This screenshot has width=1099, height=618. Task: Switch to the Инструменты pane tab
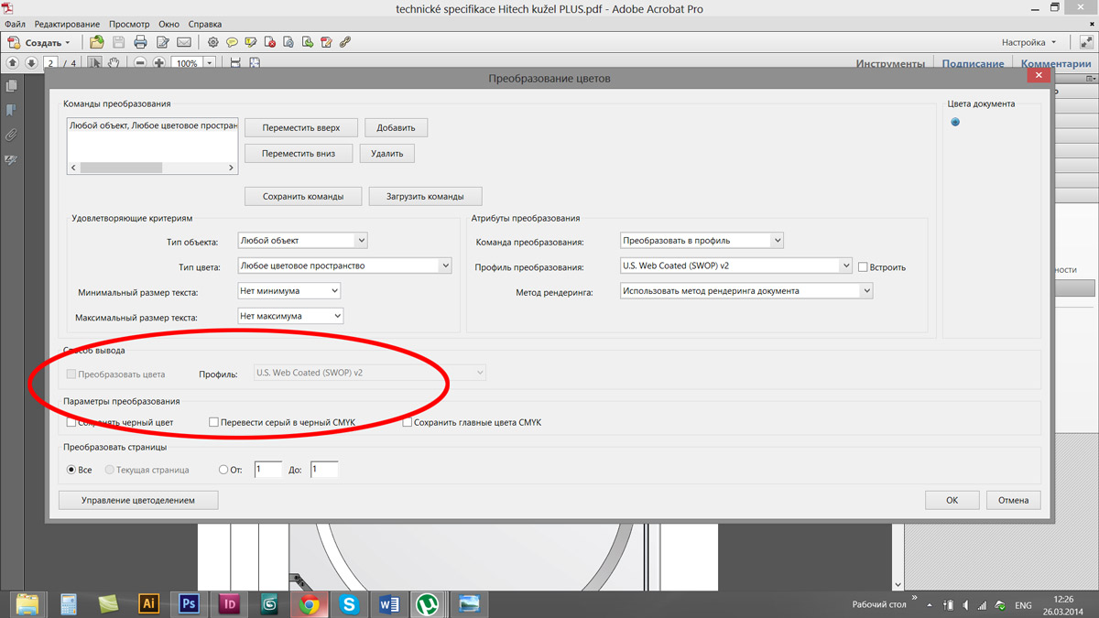click(x=890, y=63)
